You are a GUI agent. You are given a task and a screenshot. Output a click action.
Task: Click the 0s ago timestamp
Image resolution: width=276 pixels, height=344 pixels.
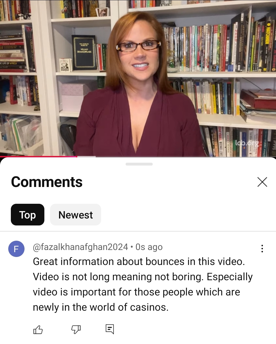(x=149, y=247)
